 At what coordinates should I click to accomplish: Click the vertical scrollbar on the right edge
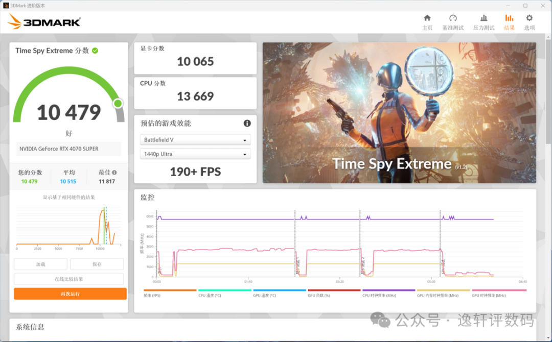(x=548, y=91)
